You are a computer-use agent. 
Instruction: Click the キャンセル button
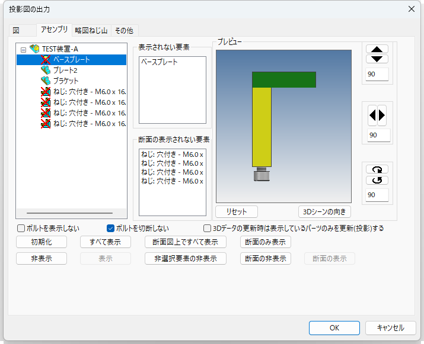pos(390,328)
